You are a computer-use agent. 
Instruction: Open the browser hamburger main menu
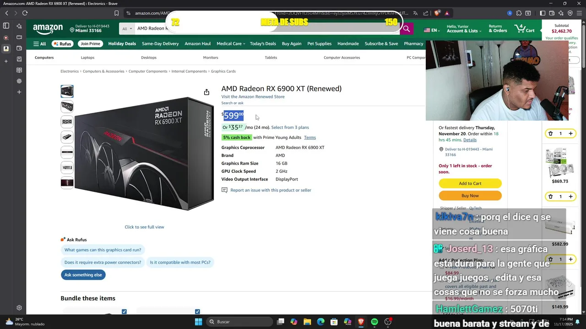(x=579, y=13)
